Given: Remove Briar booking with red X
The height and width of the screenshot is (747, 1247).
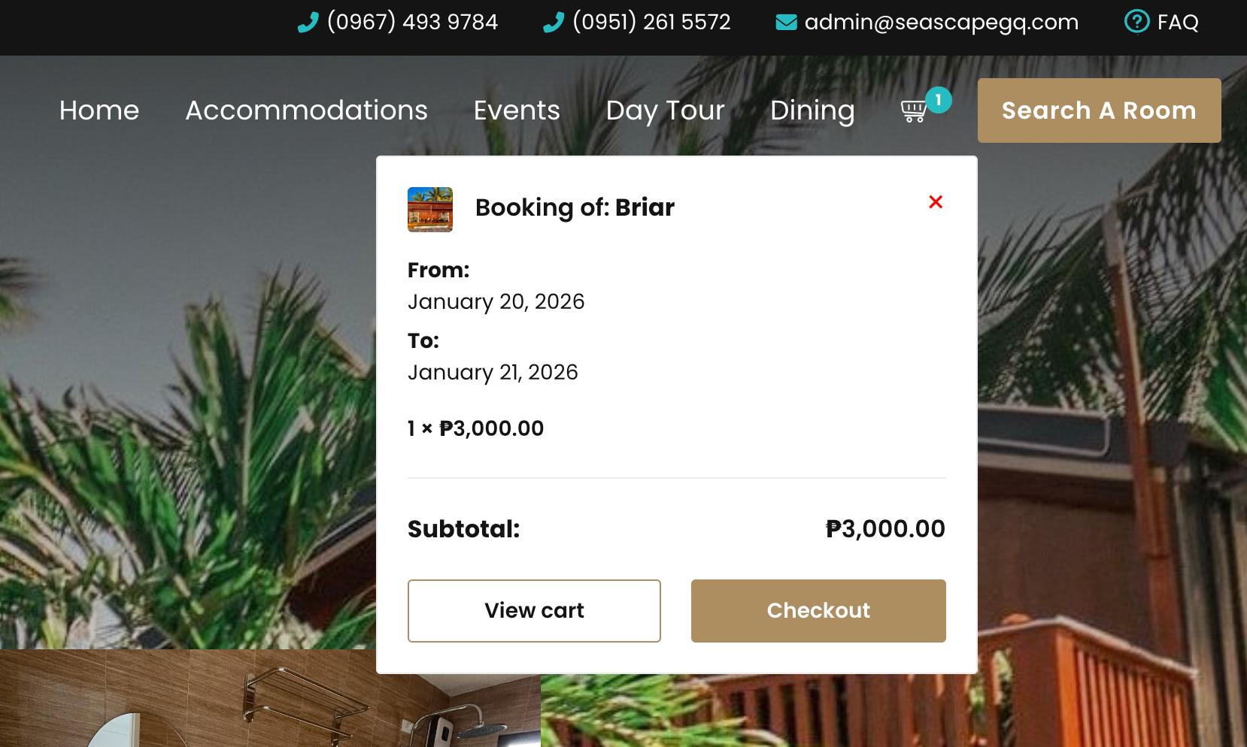Looking at the screenshot, I should pyautogui.click(x=936, y=202).
